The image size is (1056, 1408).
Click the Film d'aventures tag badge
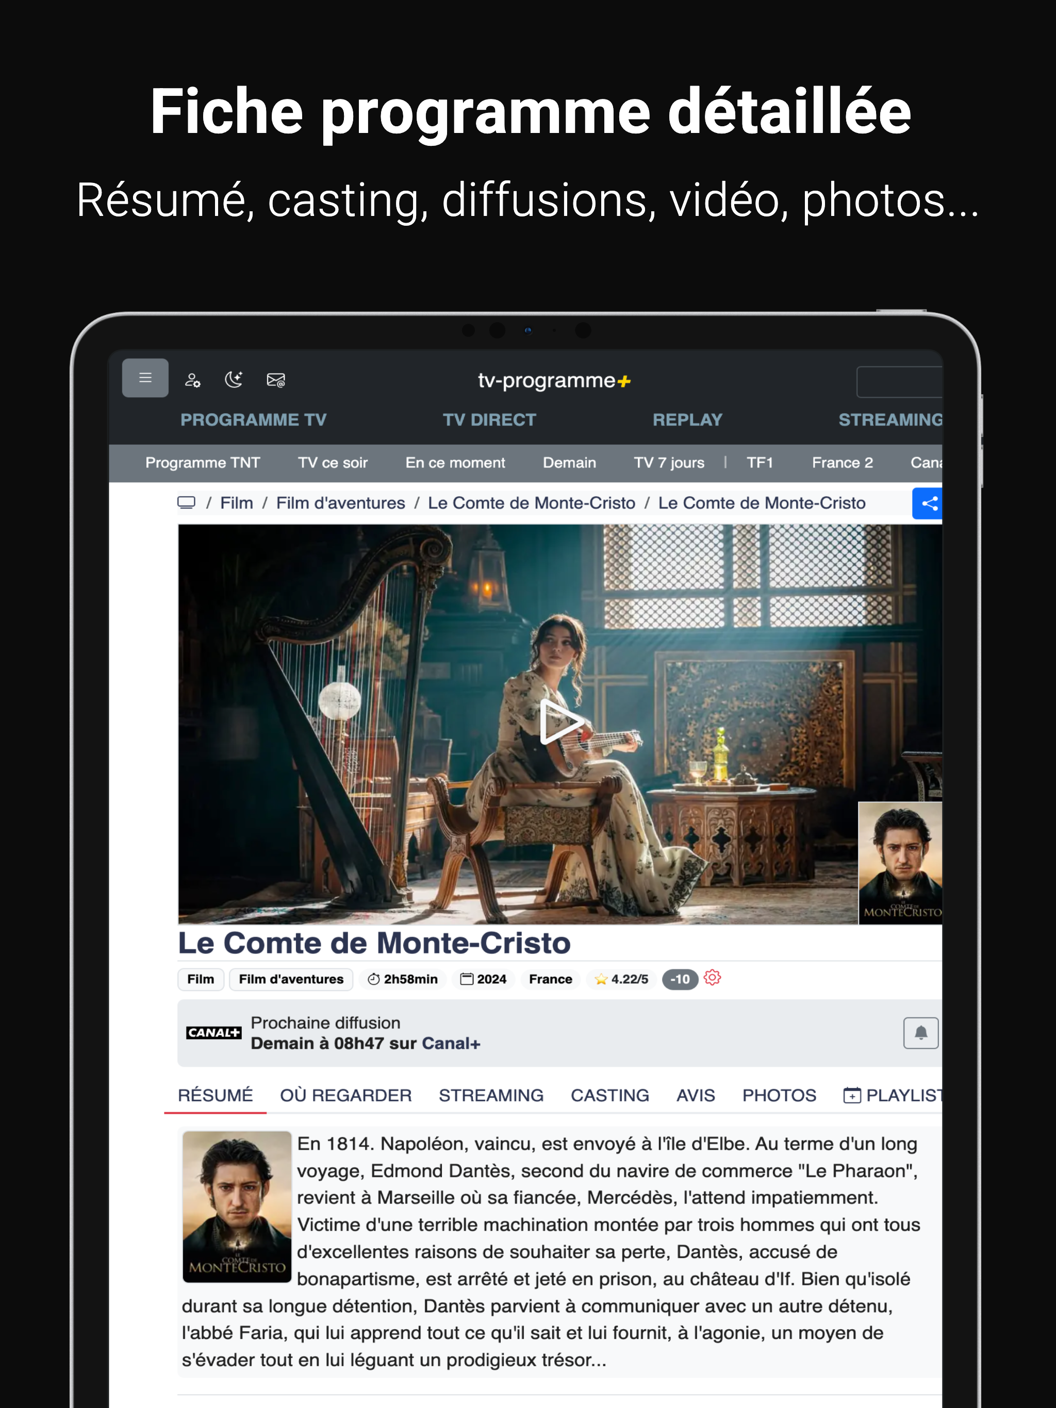click(291, 979)
